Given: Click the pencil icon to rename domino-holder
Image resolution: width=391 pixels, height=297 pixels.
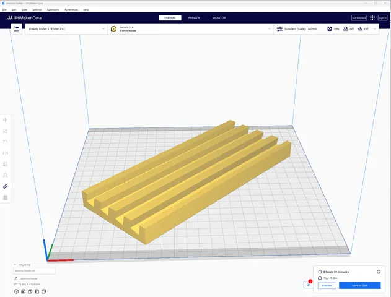Looking at the screenshot, I should [15, 278].
